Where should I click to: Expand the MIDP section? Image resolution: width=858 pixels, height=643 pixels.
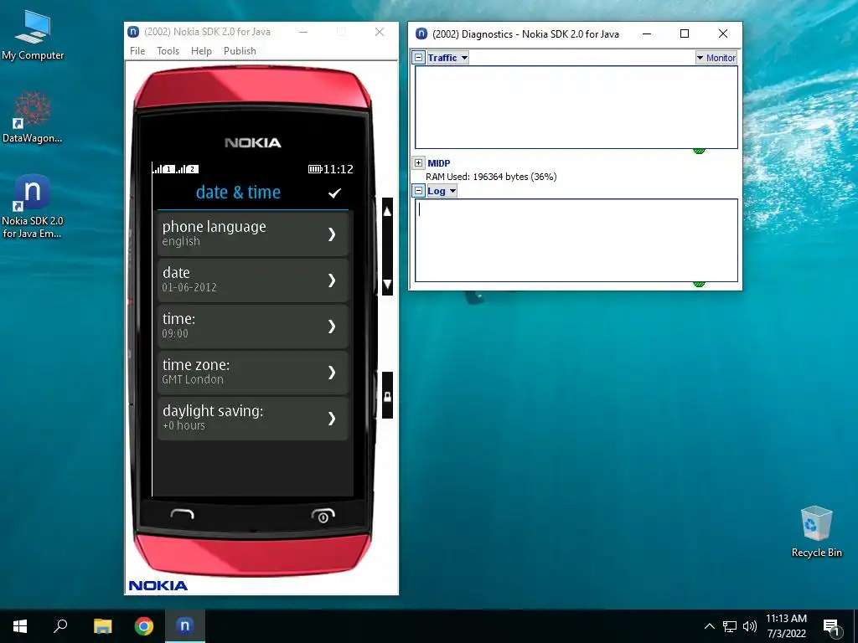pos(419,163)
